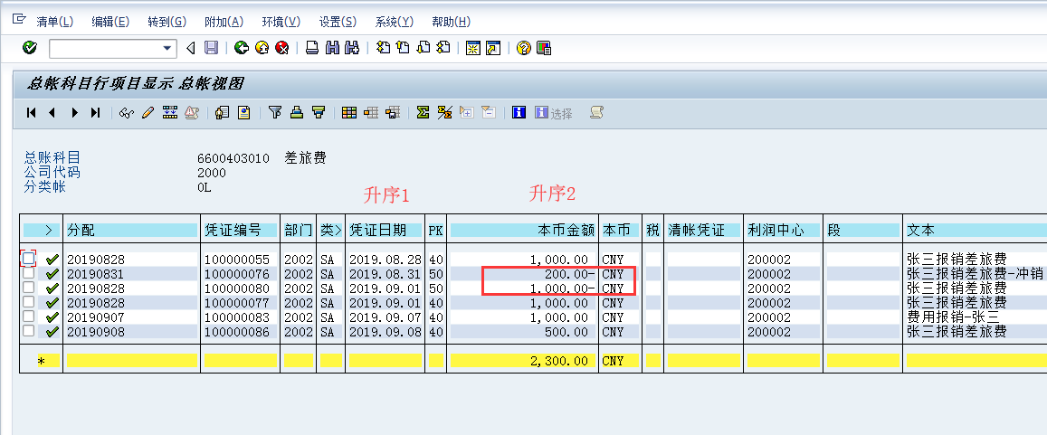Change document with pencil icon
Viewport: 1047px width, 435px height.
[148, 113]
